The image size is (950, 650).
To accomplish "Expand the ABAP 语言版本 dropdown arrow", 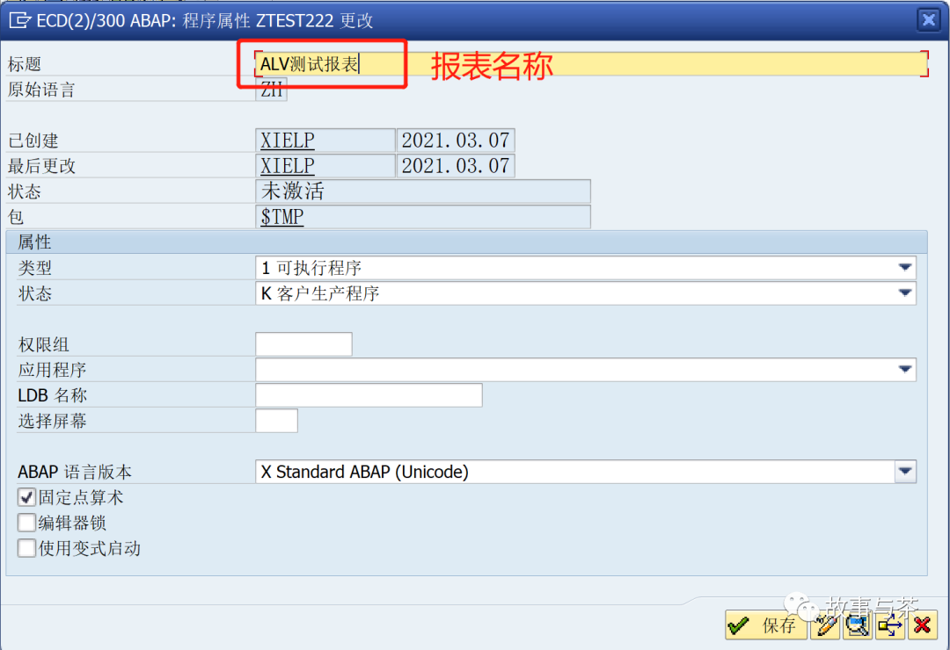I will [905, 472].
